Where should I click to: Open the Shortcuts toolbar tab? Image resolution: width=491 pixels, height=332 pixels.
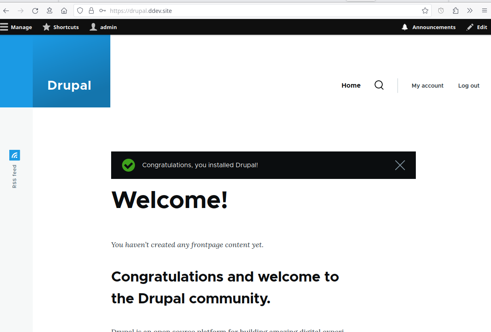[x=61, y=27]
